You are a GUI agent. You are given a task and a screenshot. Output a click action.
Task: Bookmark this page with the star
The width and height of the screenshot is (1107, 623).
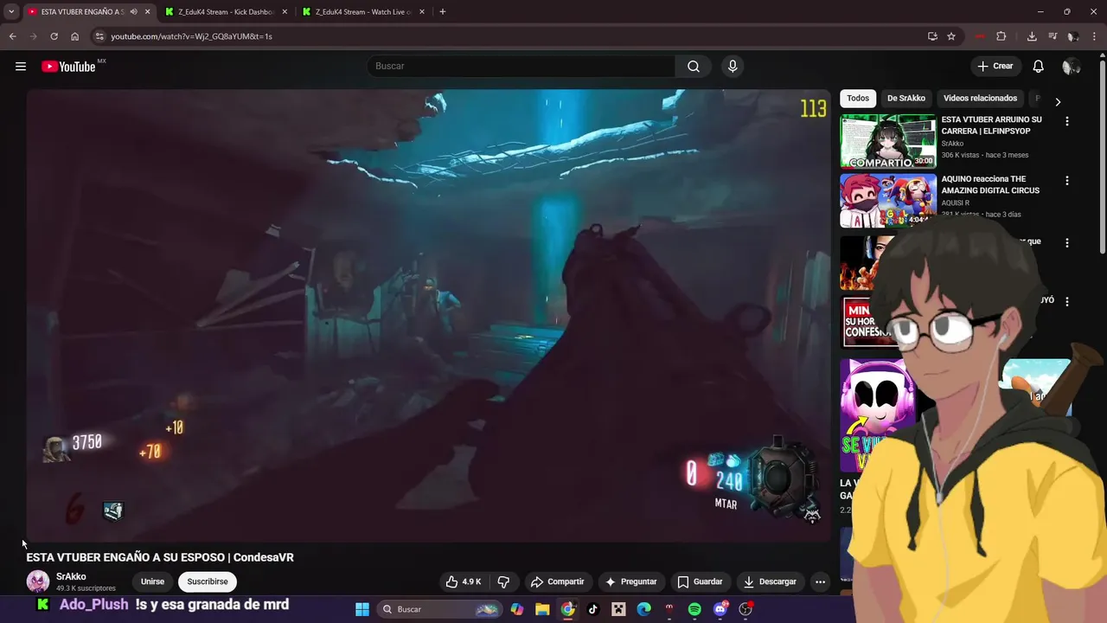[x=951, y=36]
